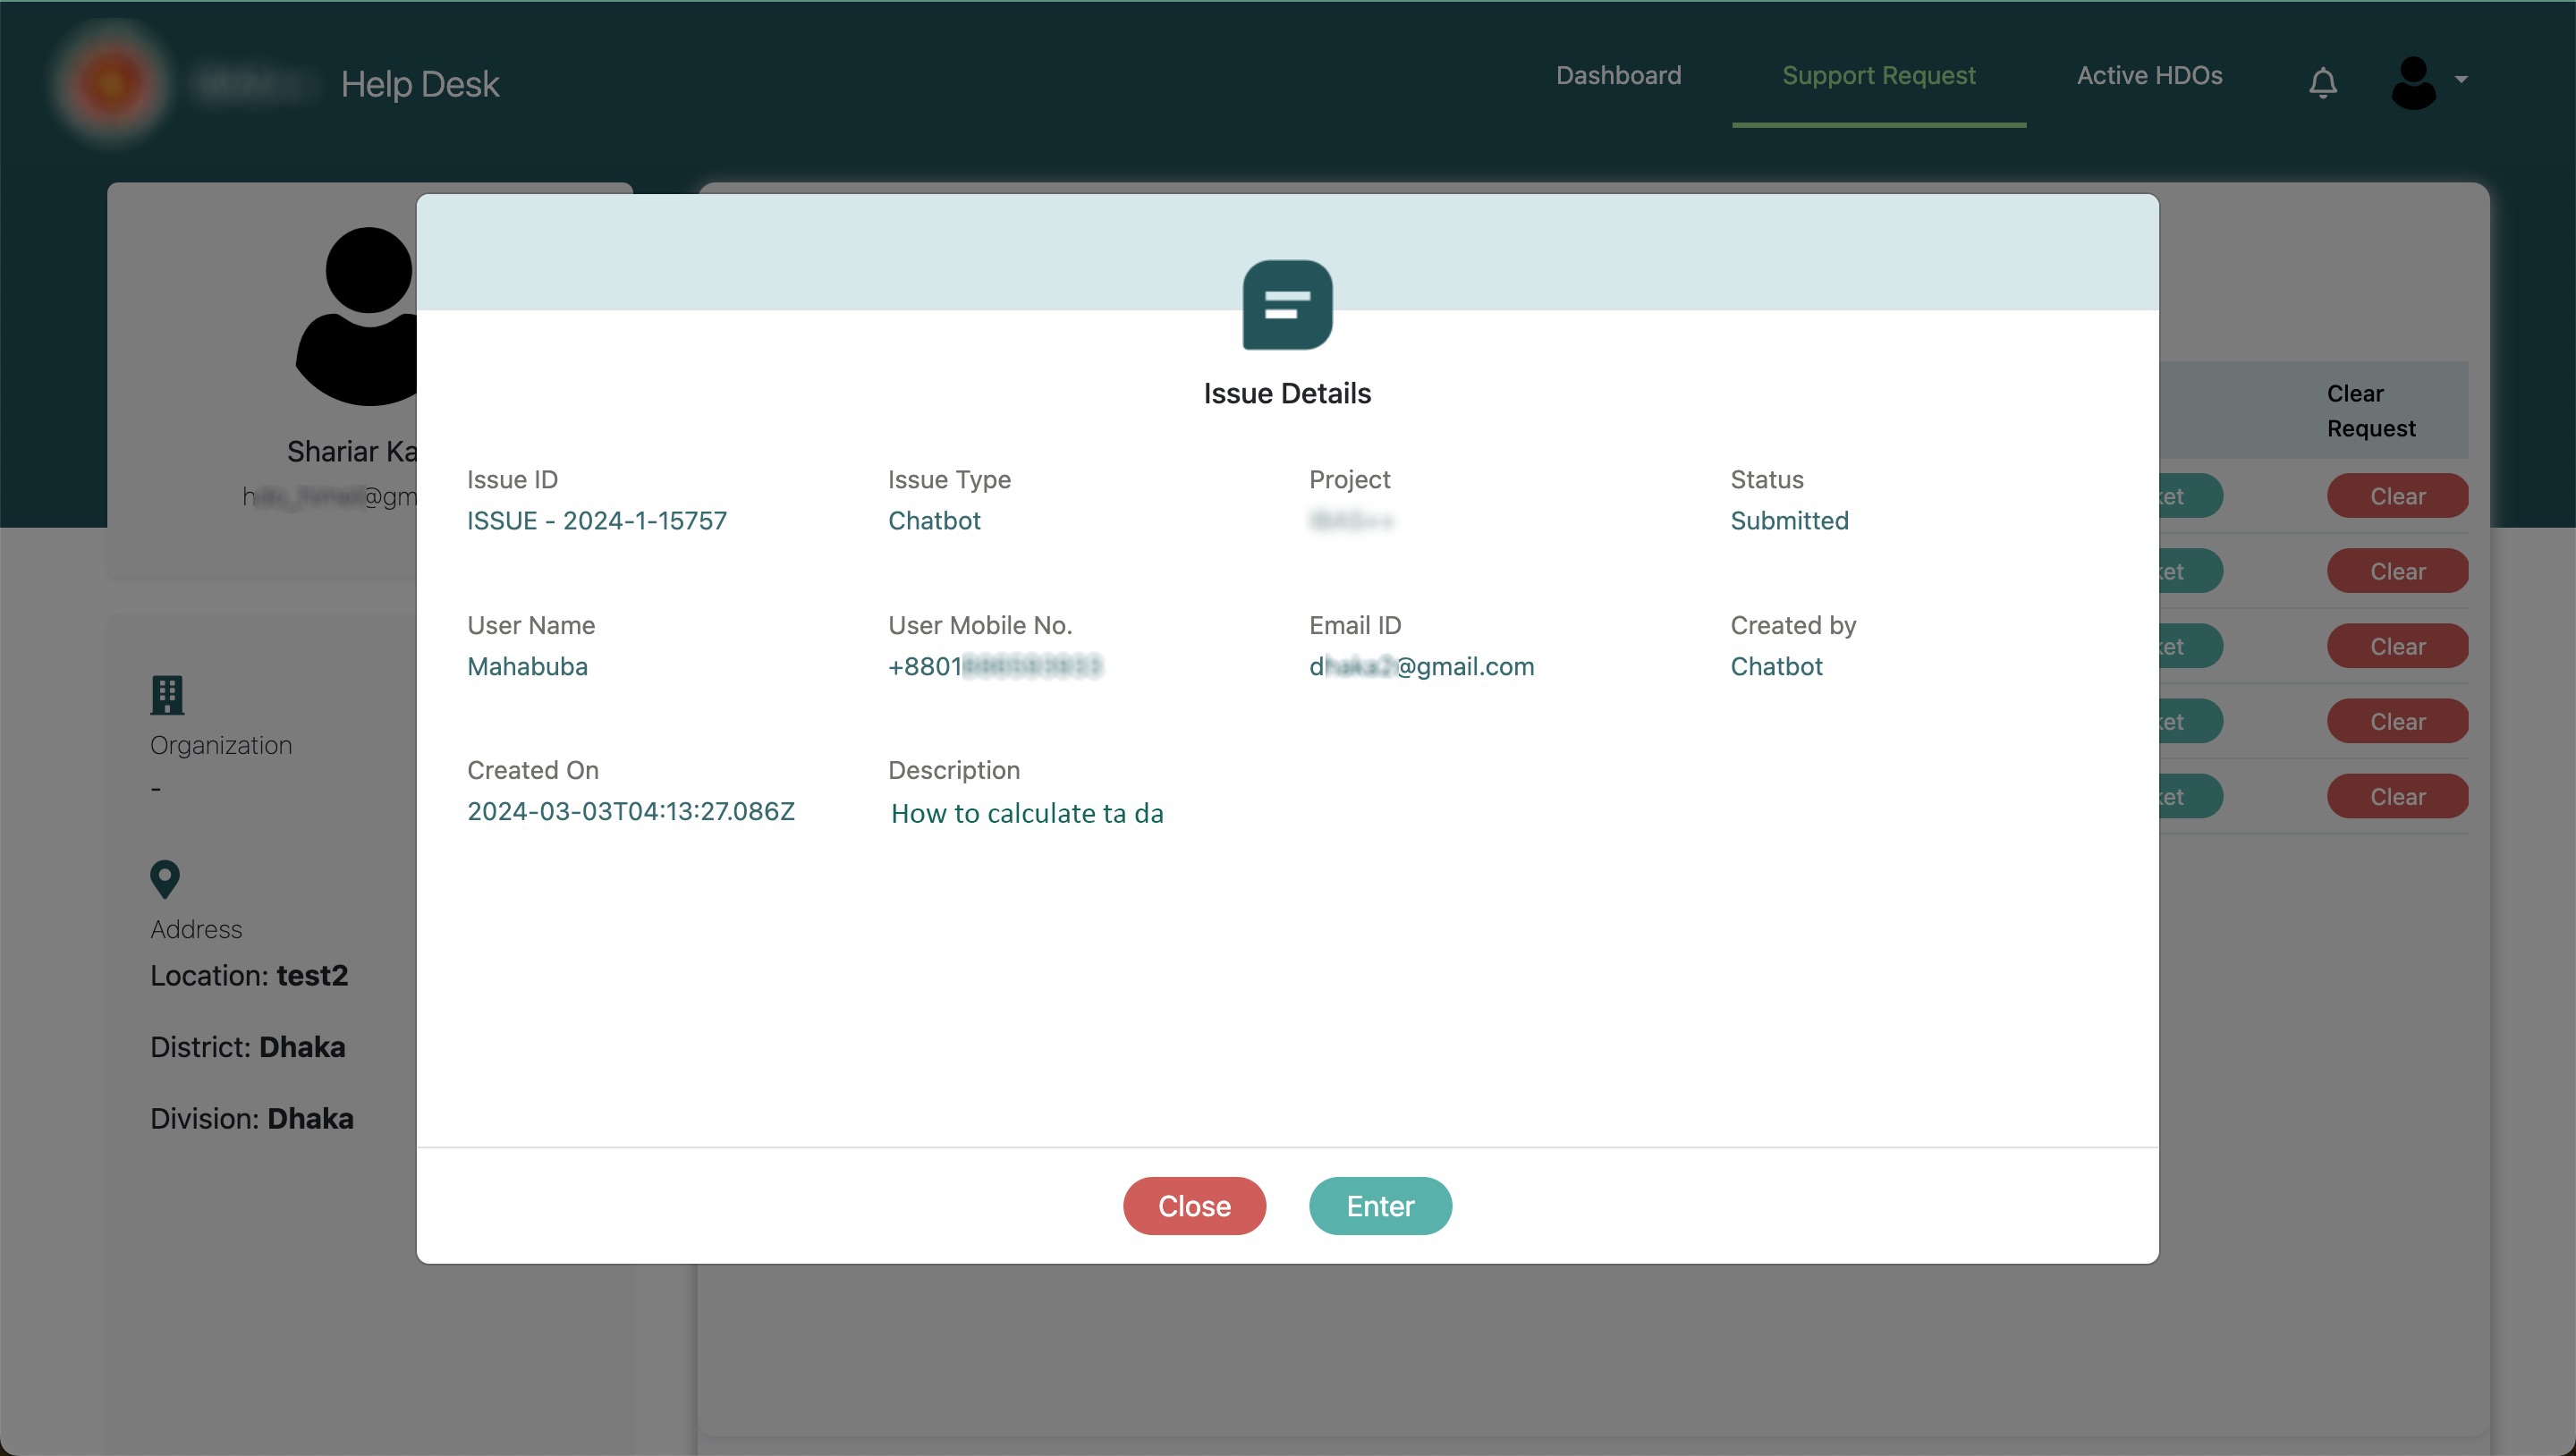Click Location: test2 text
The image size is (2576, 1456).
tap(249, 975)
